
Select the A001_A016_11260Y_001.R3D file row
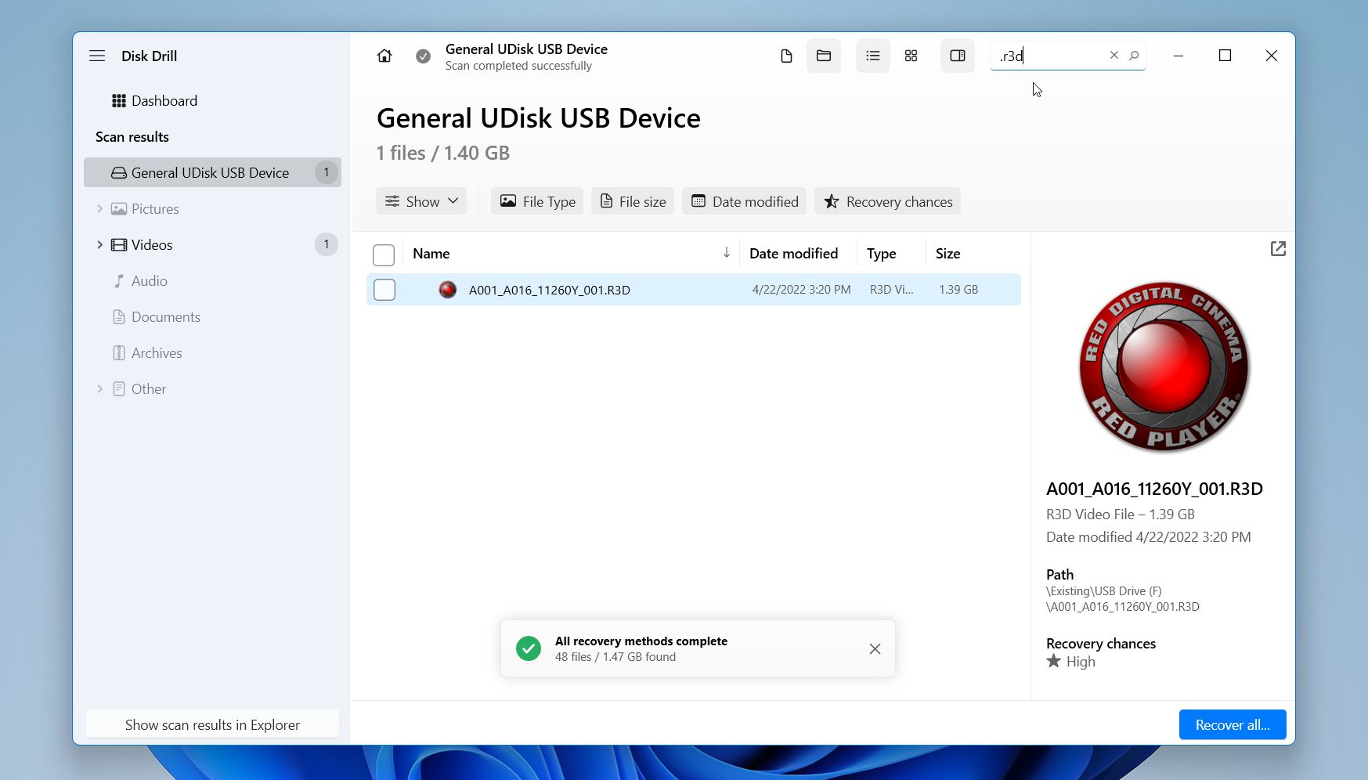click(x=693, y=290)
